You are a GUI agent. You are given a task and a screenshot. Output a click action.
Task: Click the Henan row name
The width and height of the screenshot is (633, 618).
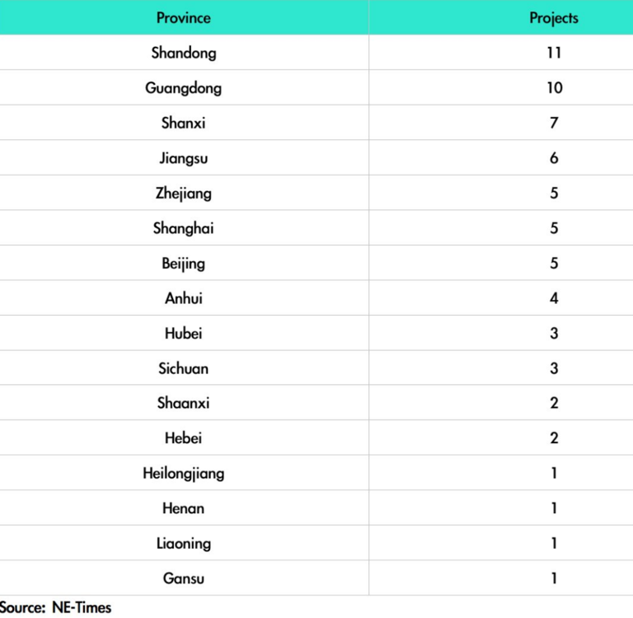click(x=184, y=508)
